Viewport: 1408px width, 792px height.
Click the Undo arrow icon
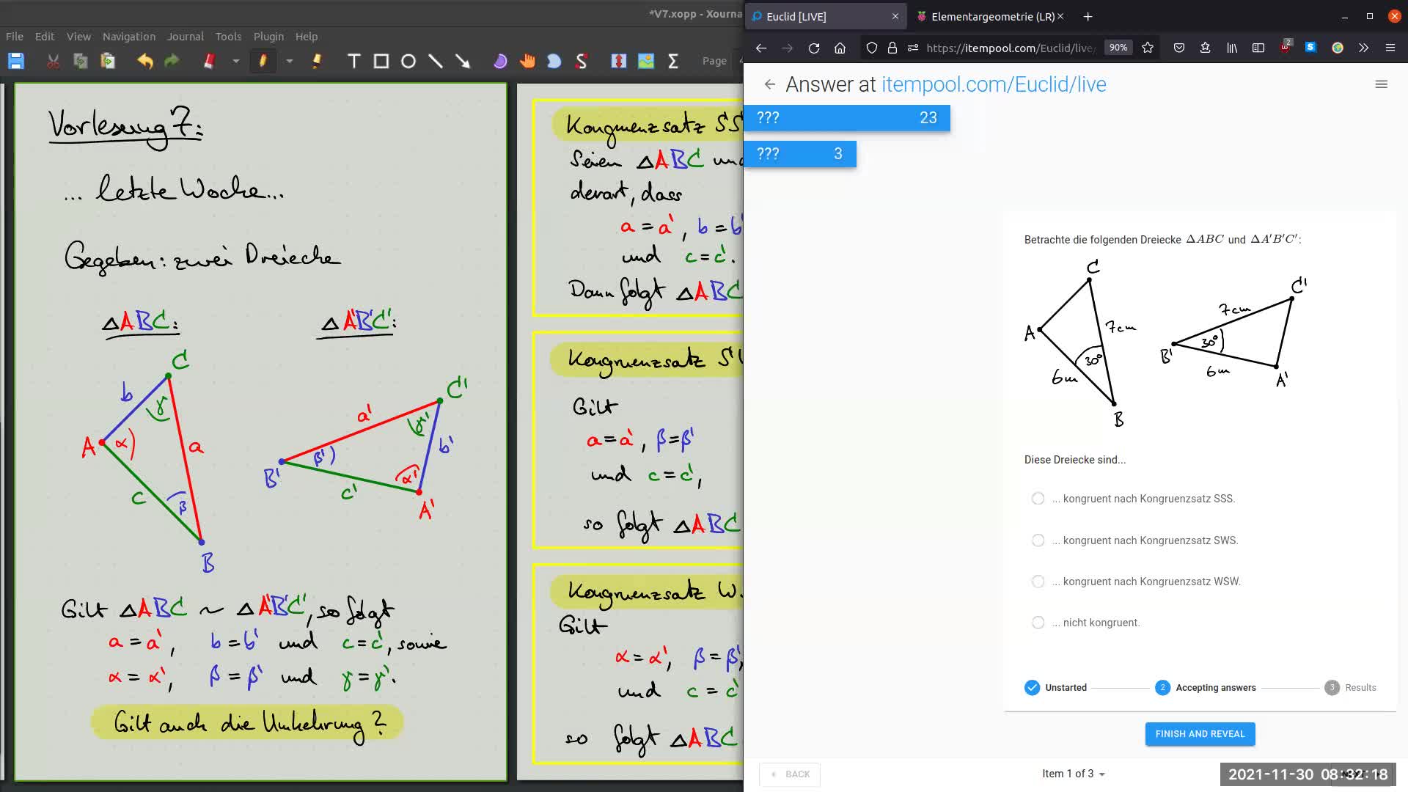(145, 62)
